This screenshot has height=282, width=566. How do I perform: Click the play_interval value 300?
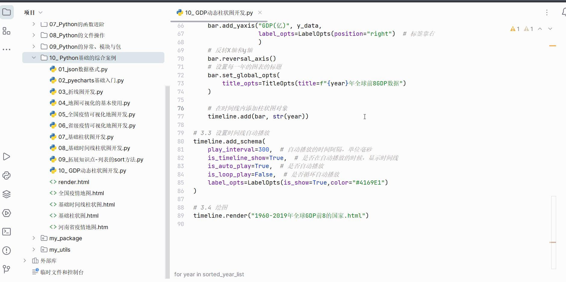click(264, 149)
